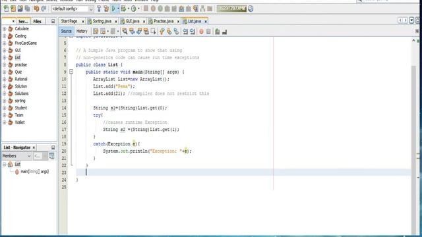The height and width of the screenshot is (237, 422).
Task: Open the Members dropdown in Navigator
Action: click(16, 156)
